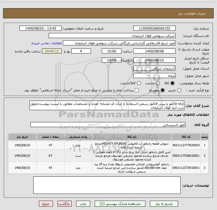The image size is (217, 210).
Task: Click the price validity date field 1400/08/10
Action: [x=154, y=60]
